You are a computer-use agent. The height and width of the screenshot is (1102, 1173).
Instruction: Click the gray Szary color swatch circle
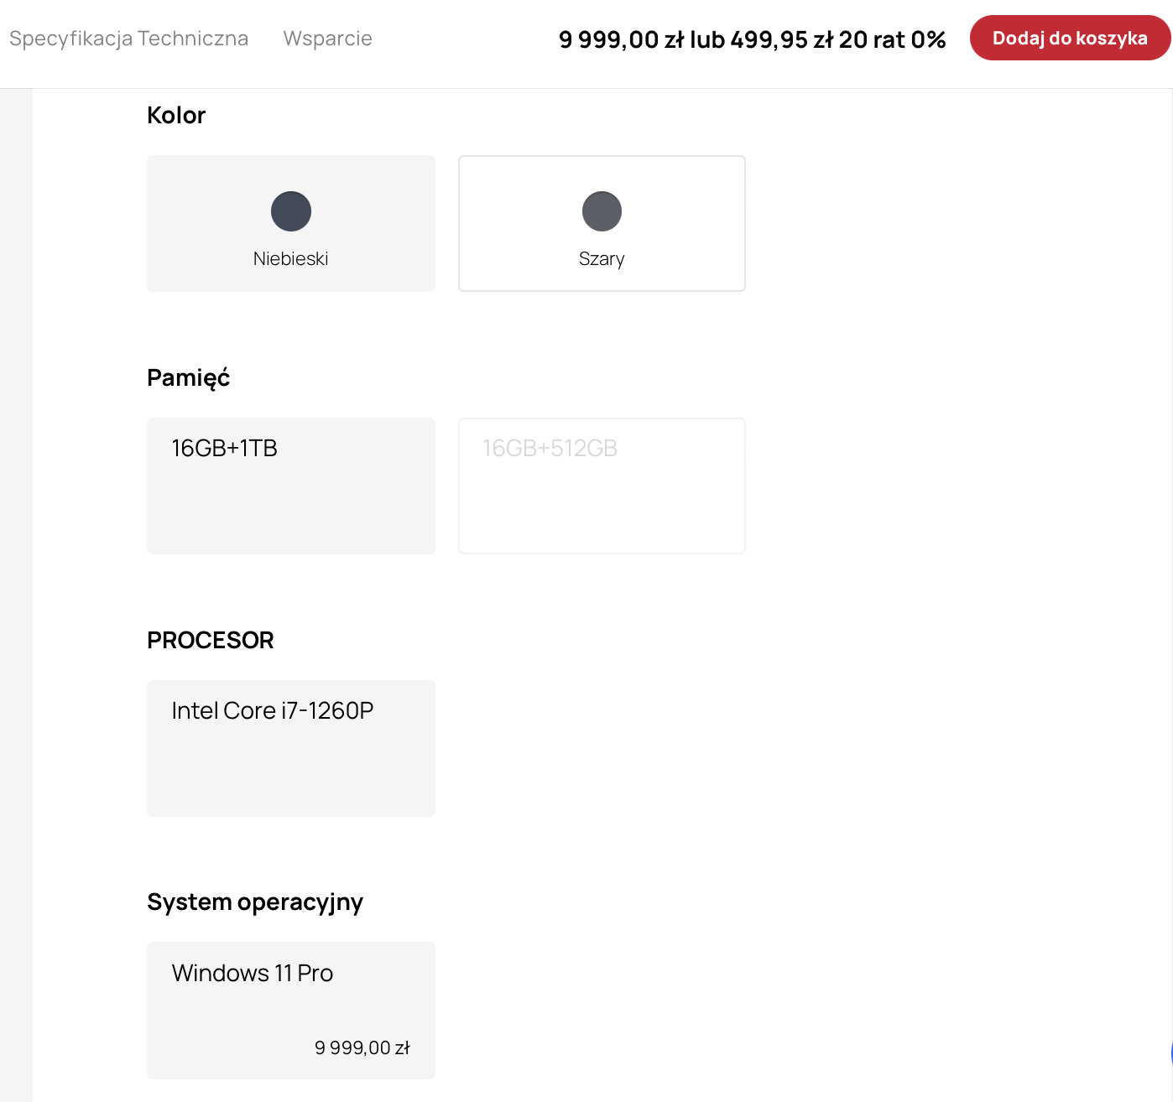click(602, 211)
